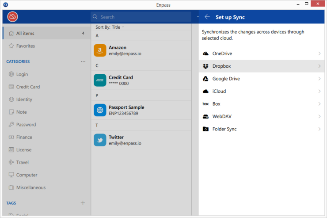Click the Note category icon
327x218 pixels.
[x=11, y=112]
